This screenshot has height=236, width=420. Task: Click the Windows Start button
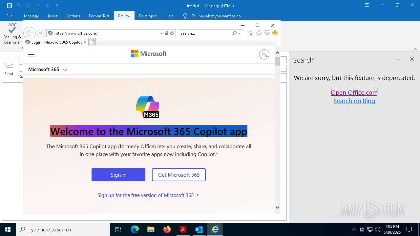(x=8, y=229)
